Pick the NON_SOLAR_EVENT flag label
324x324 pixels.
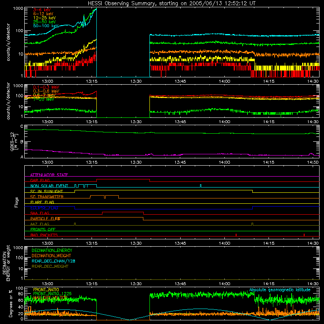point(49,186)
